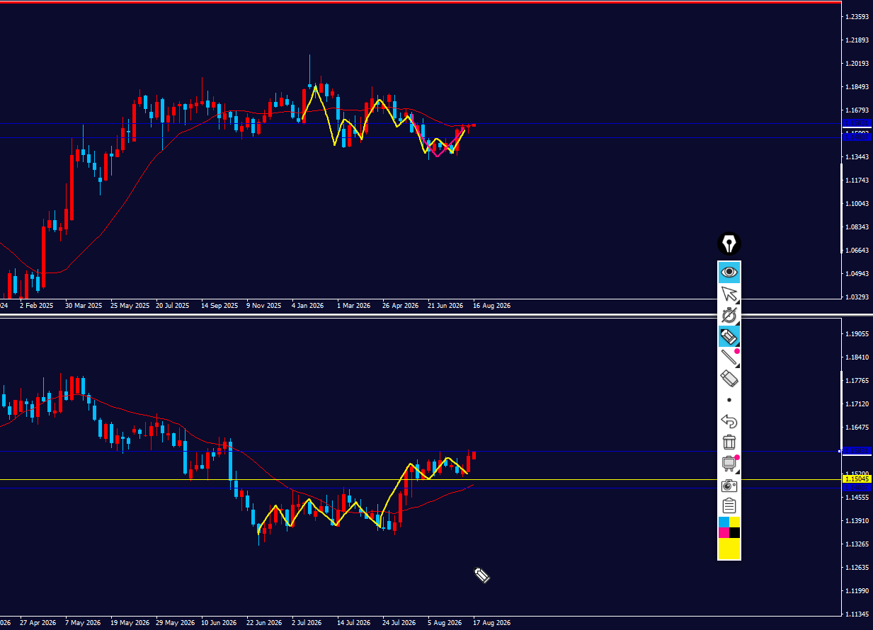Click the clipboard icon in the toolbar
873x630 pixels.
(729, 506)
